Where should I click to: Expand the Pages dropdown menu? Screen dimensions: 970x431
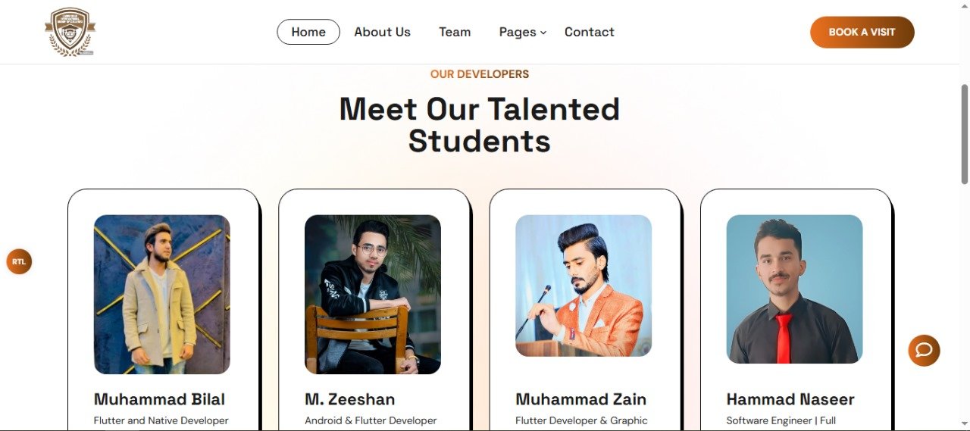[x=522, y=32]
